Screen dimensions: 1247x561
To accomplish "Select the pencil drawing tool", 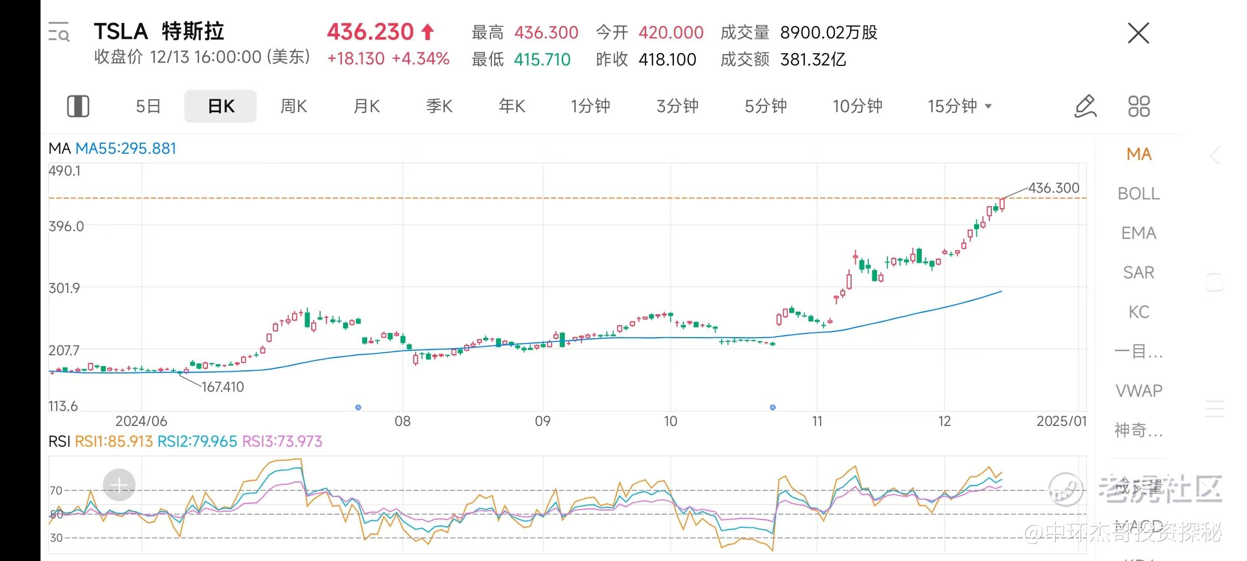I will tap(1085, 106).
